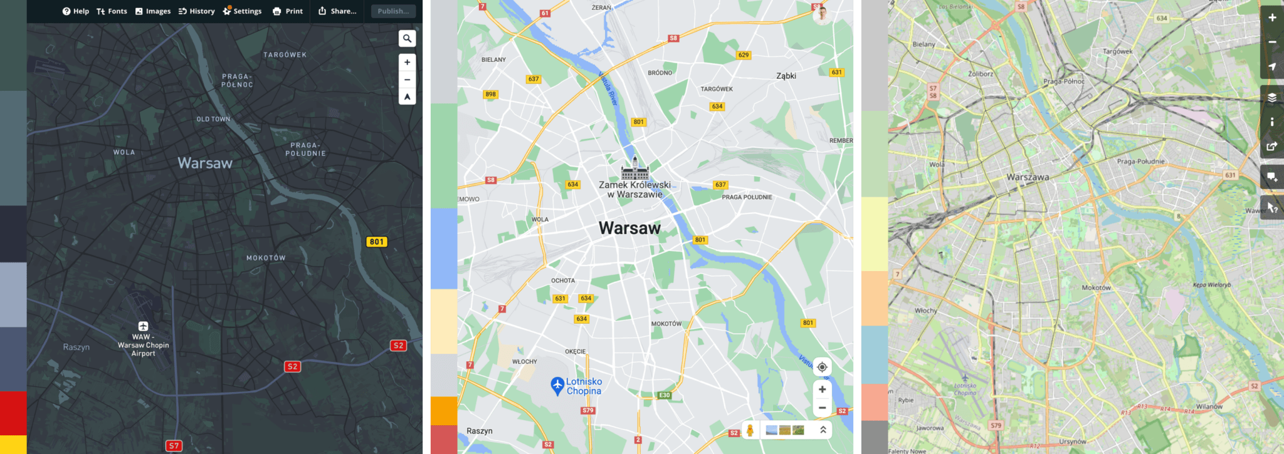This screenshot has height=454, width=1284.
Task: Reset north with compass arrow on dark map
Action: [x=407, y=96]
